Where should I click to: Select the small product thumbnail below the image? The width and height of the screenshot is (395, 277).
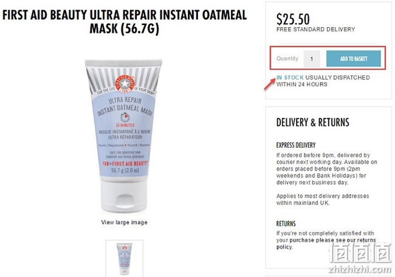click(125, 258)
